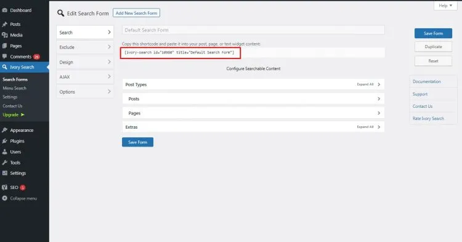Click the SEO notification badge

click(x=23, y=188)
